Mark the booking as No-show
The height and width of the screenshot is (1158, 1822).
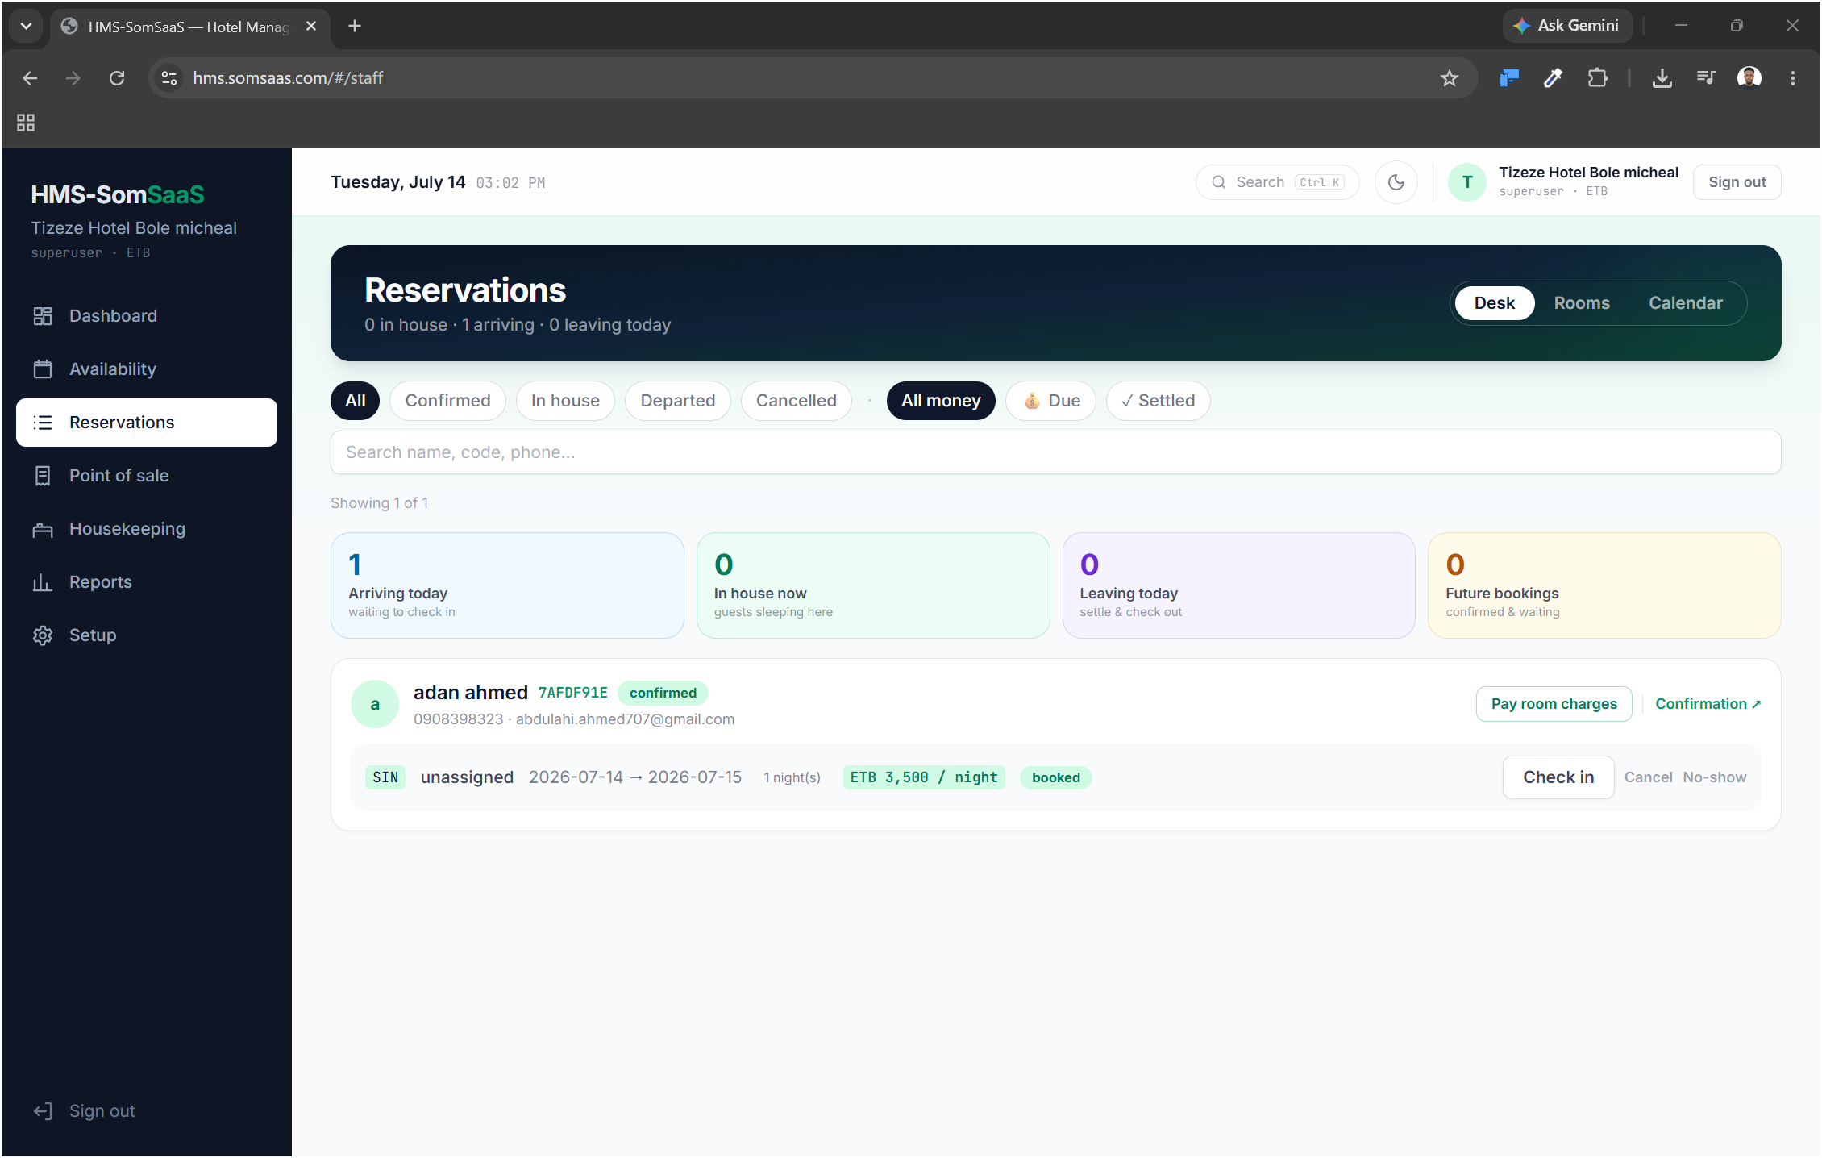(1714, 777)
